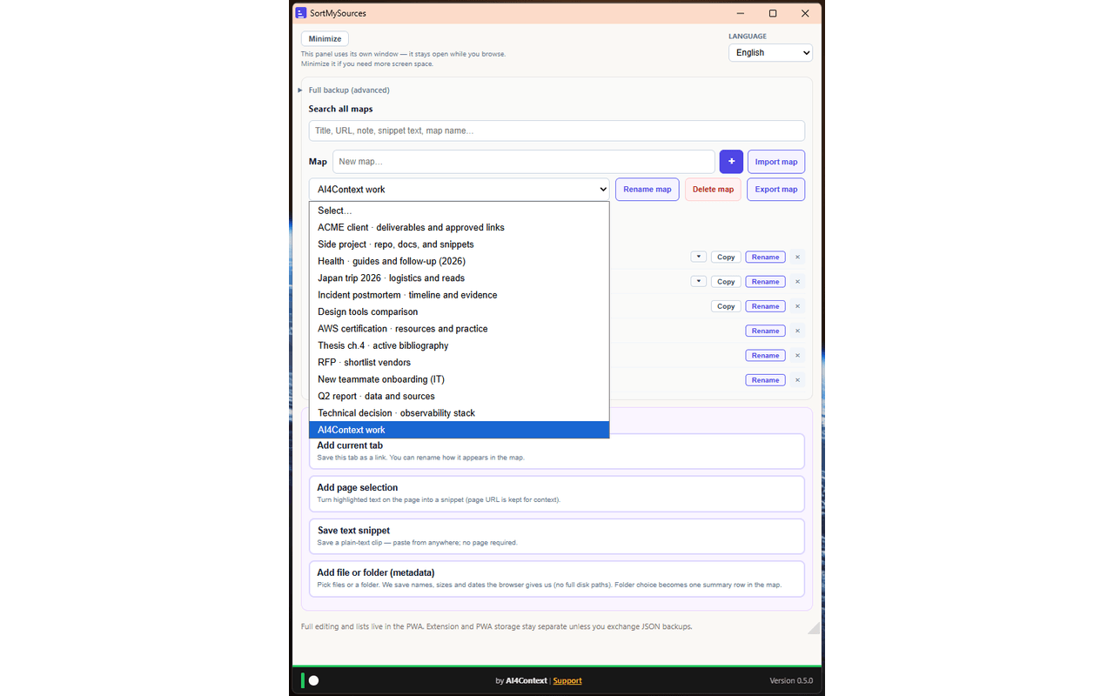Click the 'Add page selection' action

tap(557, 493)
